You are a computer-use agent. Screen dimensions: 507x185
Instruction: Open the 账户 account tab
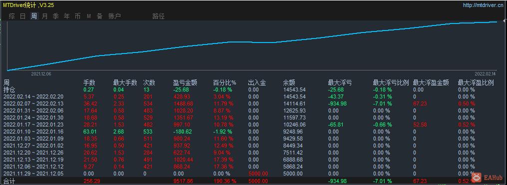click(x=114, y=16)
